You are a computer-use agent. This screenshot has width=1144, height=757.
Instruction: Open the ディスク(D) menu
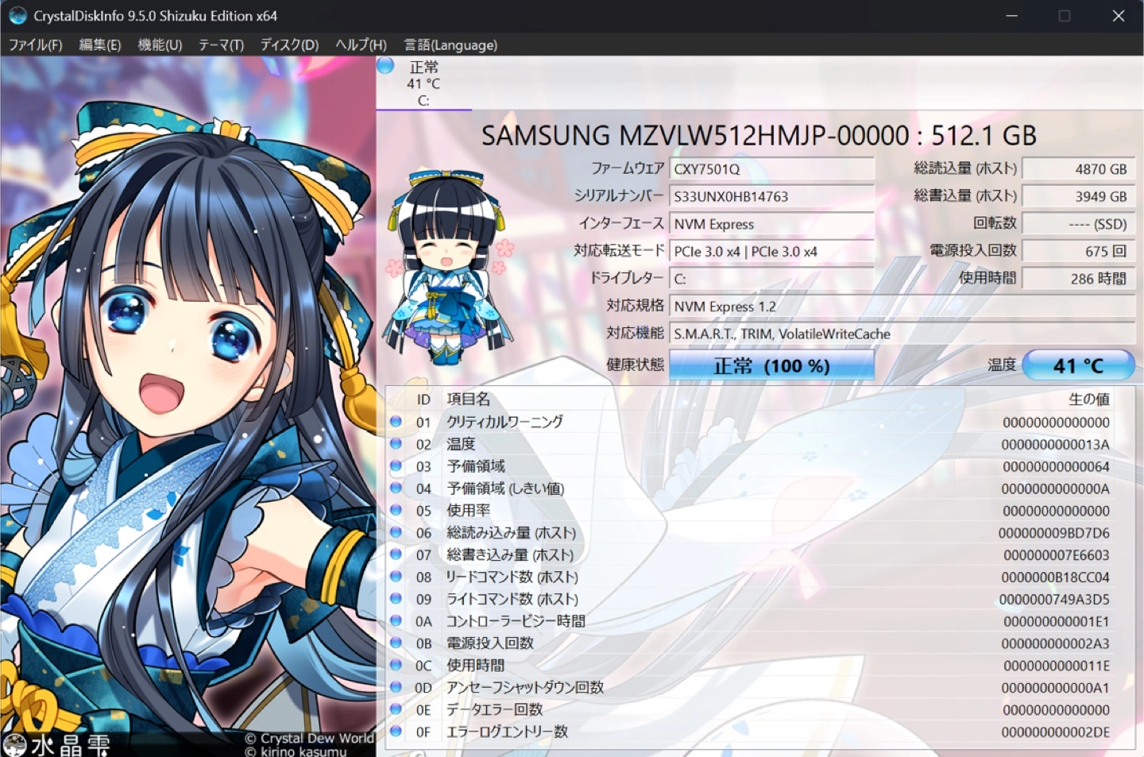pyautogui.click(x=289, y=44)
